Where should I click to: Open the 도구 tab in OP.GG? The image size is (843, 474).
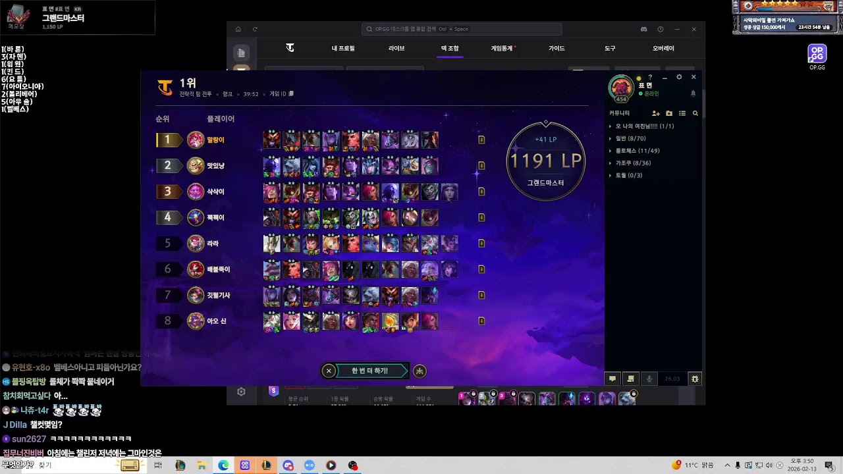click(610, 48)
